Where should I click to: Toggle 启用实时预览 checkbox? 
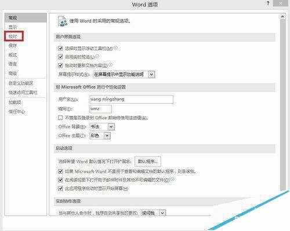coord(60,57)
